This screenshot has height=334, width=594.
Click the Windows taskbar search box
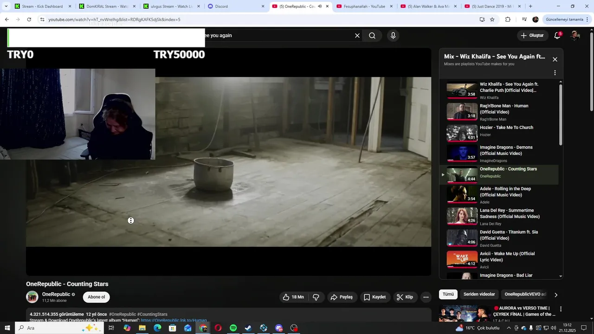tap(58, 328)
